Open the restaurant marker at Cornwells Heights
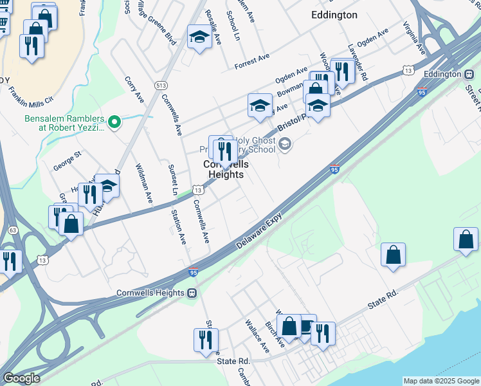 click(225, 153)
